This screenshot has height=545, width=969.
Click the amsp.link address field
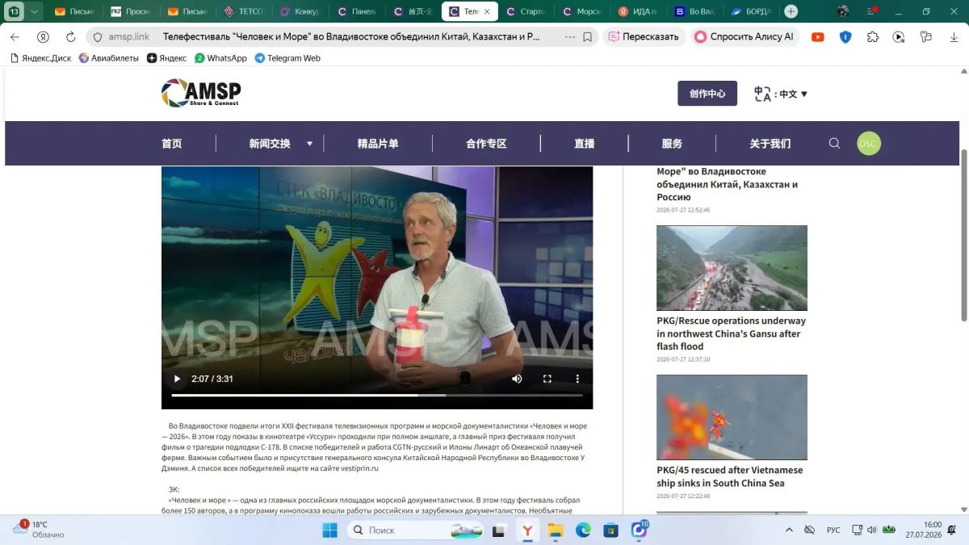130,37
